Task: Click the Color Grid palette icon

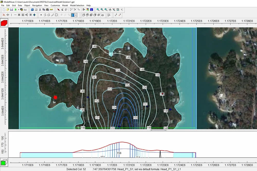Action: pyautogui.click(x=87, y=9)
